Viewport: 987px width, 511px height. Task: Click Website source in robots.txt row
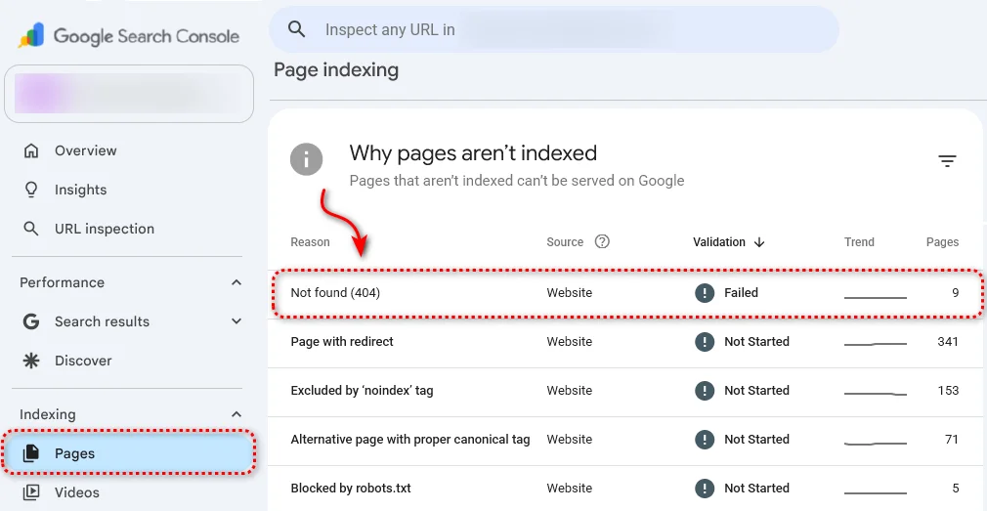pos(569,489)
